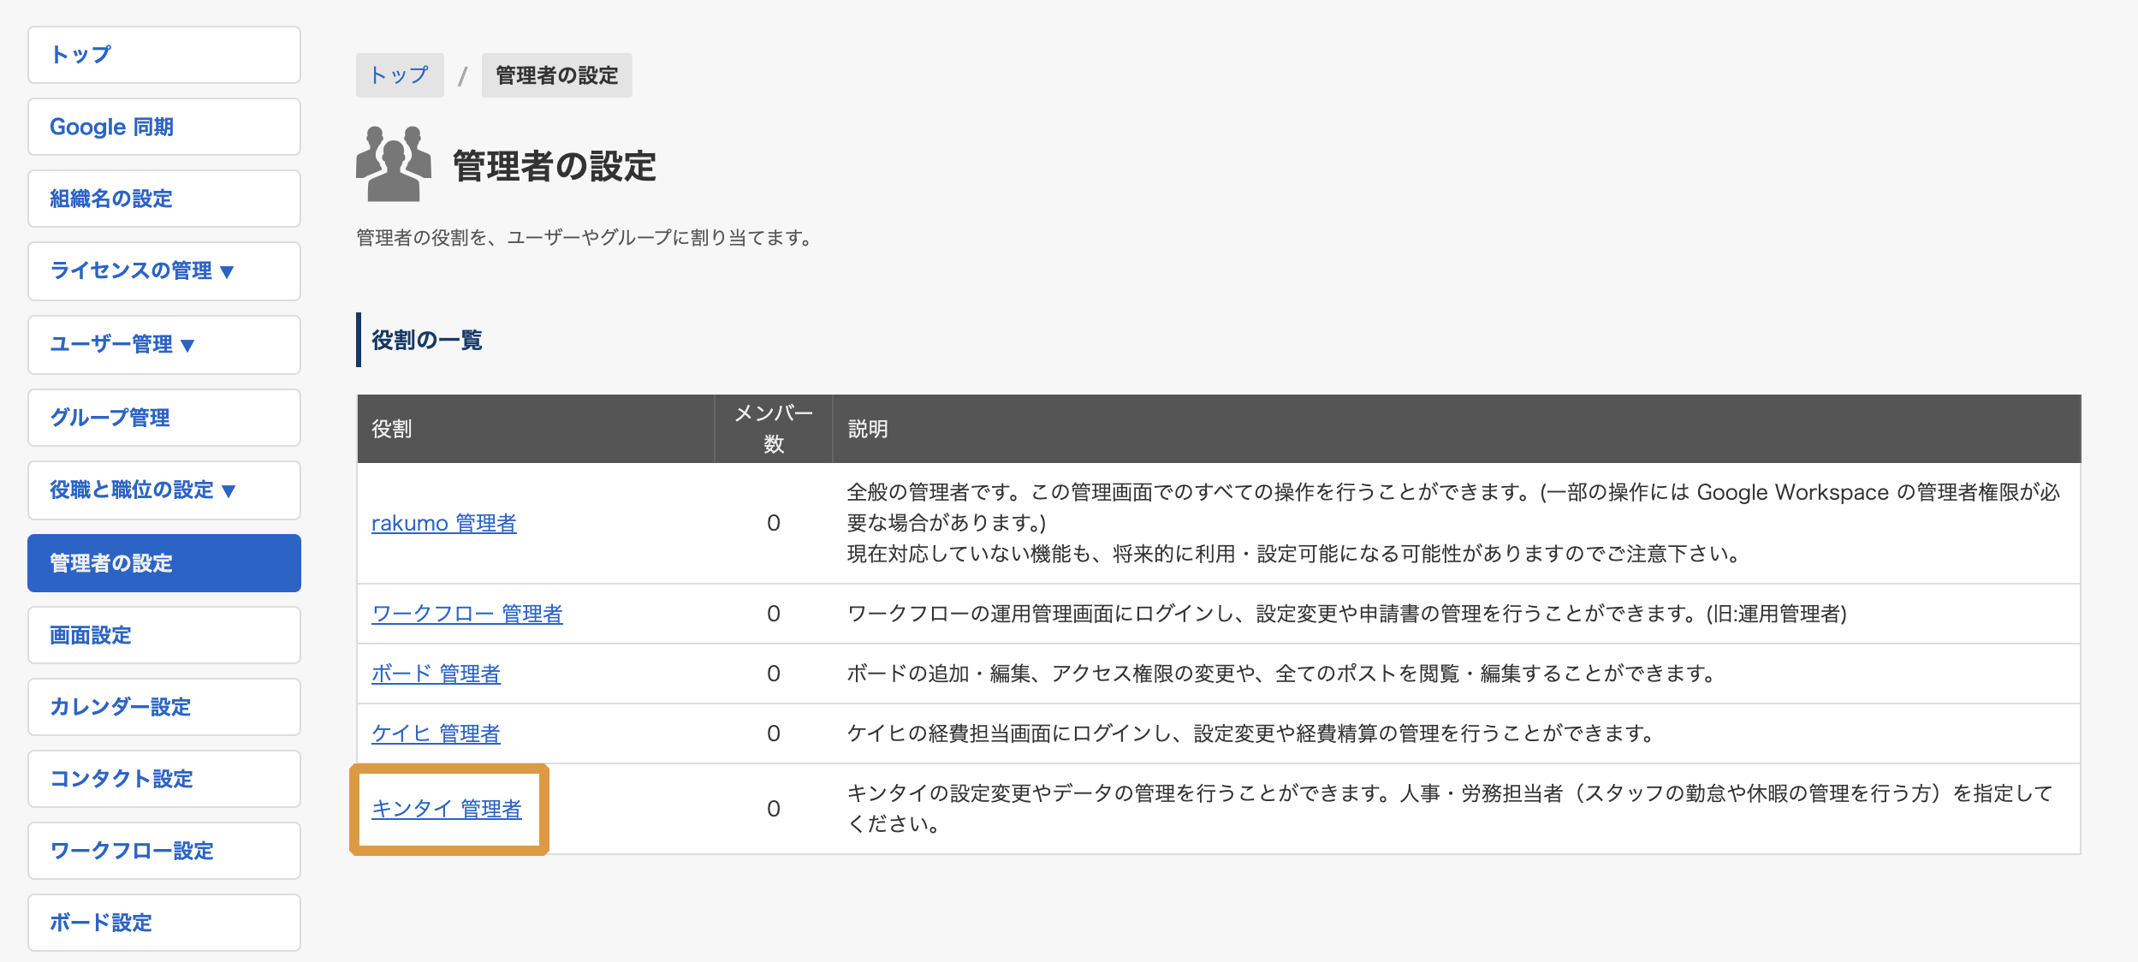Click the member count of キンタイ 管理者
The height and width of the screenshot is (962, 2138).
[x=774, y=809]
